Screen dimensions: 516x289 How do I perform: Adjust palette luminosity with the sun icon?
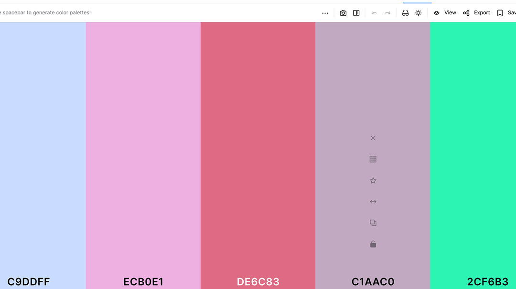[418, 12]
